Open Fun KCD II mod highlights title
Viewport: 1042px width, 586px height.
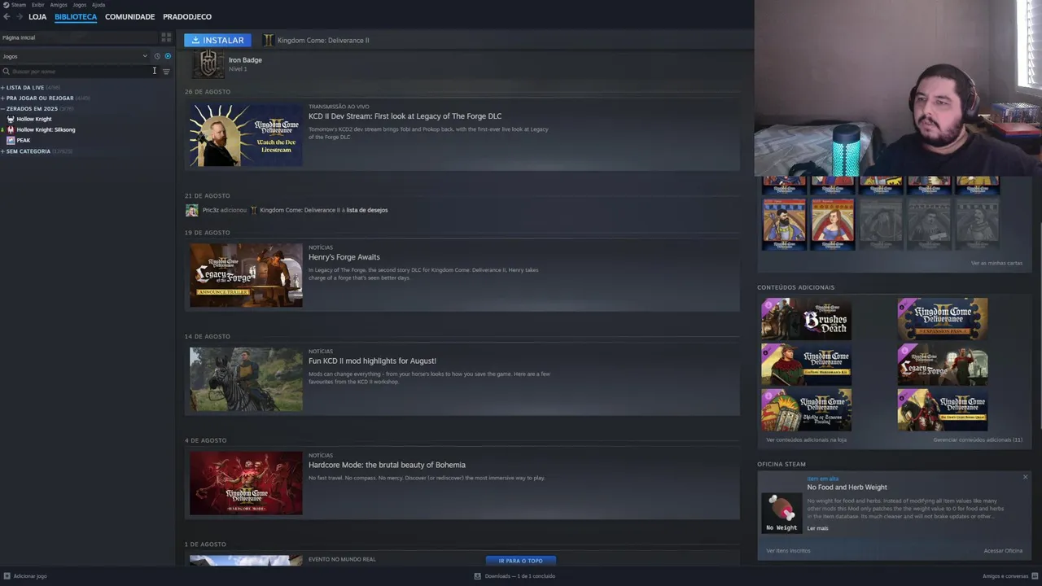pos(372,361)
